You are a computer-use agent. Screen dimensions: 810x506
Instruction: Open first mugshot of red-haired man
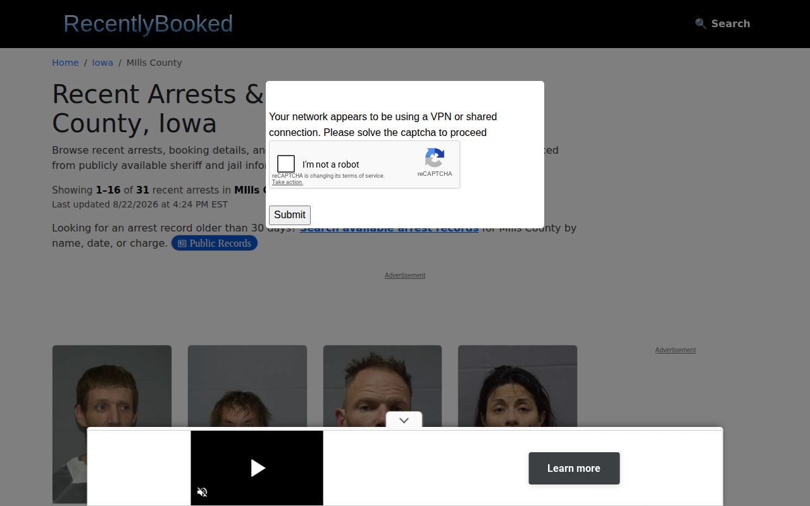pyautogui.click(x=112, y=424)
